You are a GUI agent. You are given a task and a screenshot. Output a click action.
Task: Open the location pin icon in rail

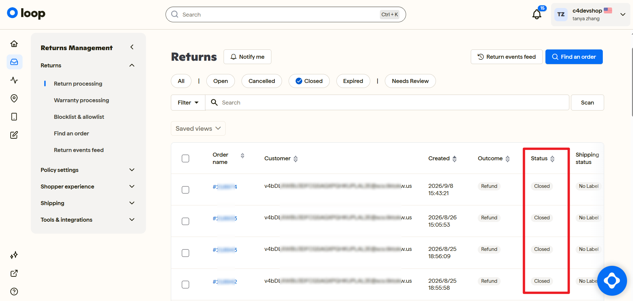tap(14, 98)
